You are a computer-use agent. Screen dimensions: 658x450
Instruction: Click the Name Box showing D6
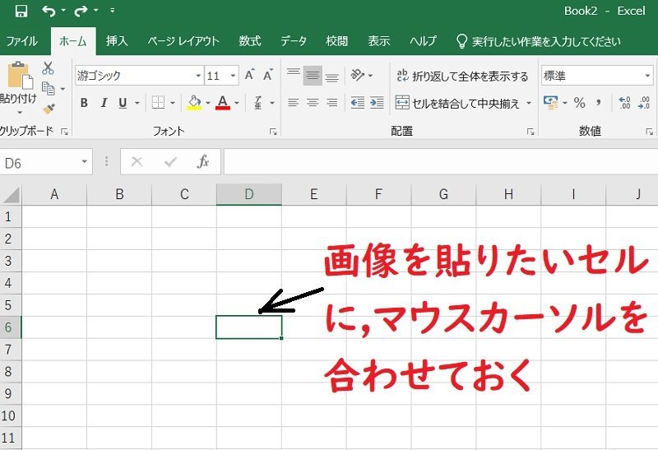39,162
